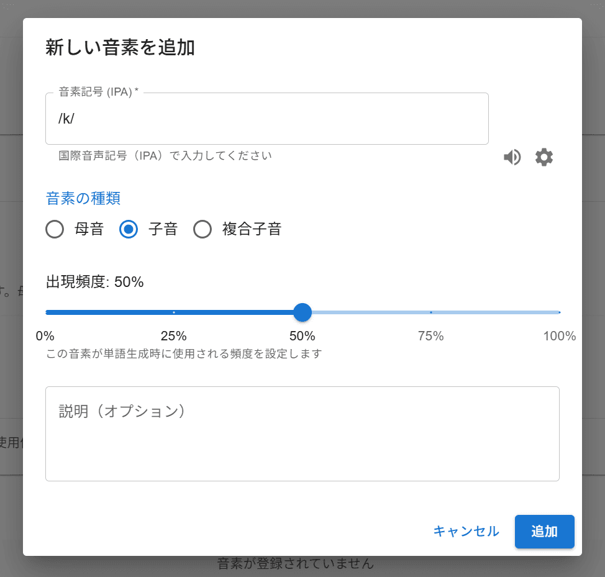The image size is (605, 577).
Task: Click the 国際音声記号 helper text
Action: coord(165,156)
